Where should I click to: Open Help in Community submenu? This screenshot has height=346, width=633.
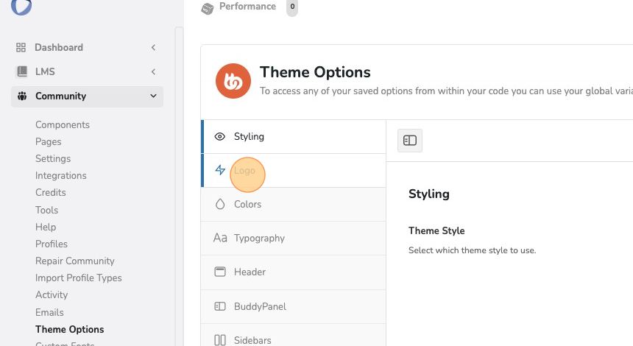46,227
